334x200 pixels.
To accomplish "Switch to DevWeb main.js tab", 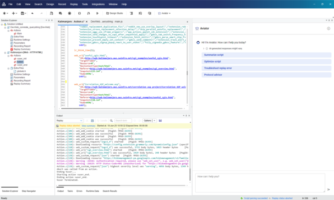I will coord(107,21).
